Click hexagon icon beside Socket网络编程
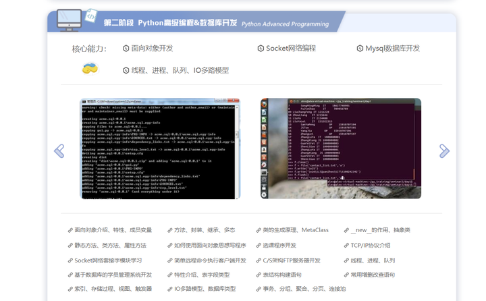The image size is (486, 301). [261, 49]
